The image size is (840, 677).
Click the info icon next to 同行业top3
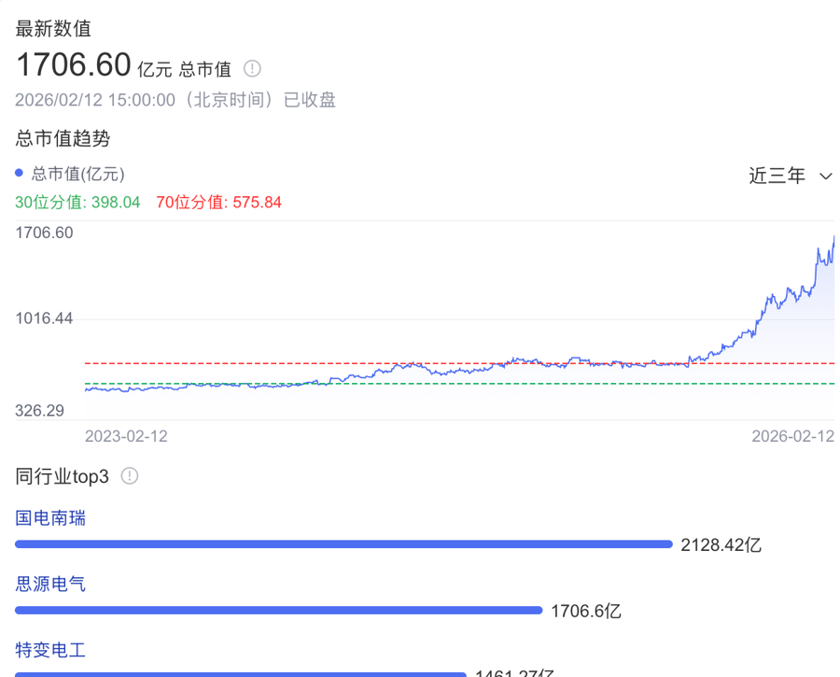tap(130, 476)
